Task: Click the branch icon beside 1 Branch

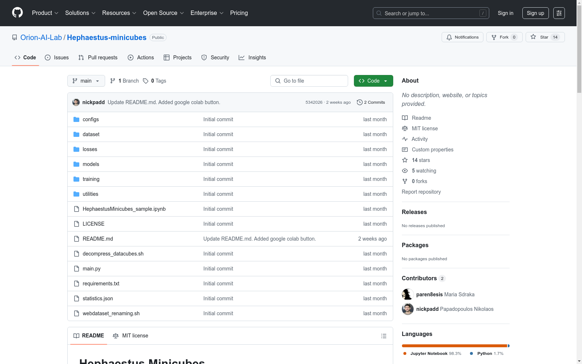Action: [113, 81]
